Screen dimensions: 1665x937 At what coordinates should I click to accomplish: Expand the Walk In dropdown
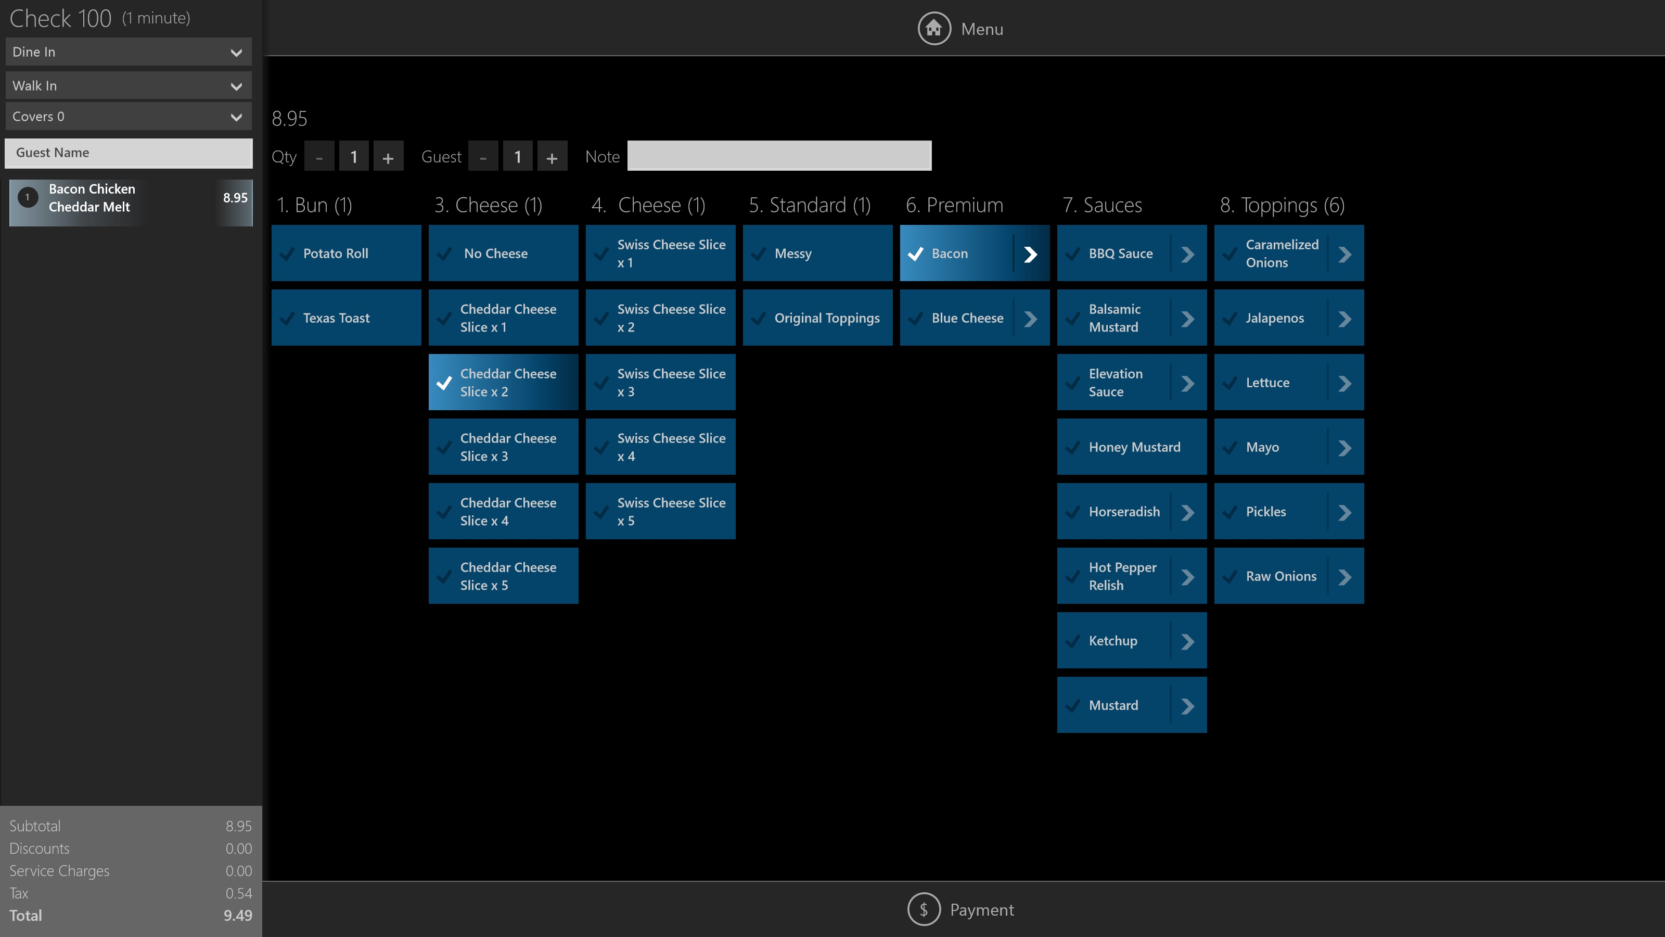click(x=128, y=85)
